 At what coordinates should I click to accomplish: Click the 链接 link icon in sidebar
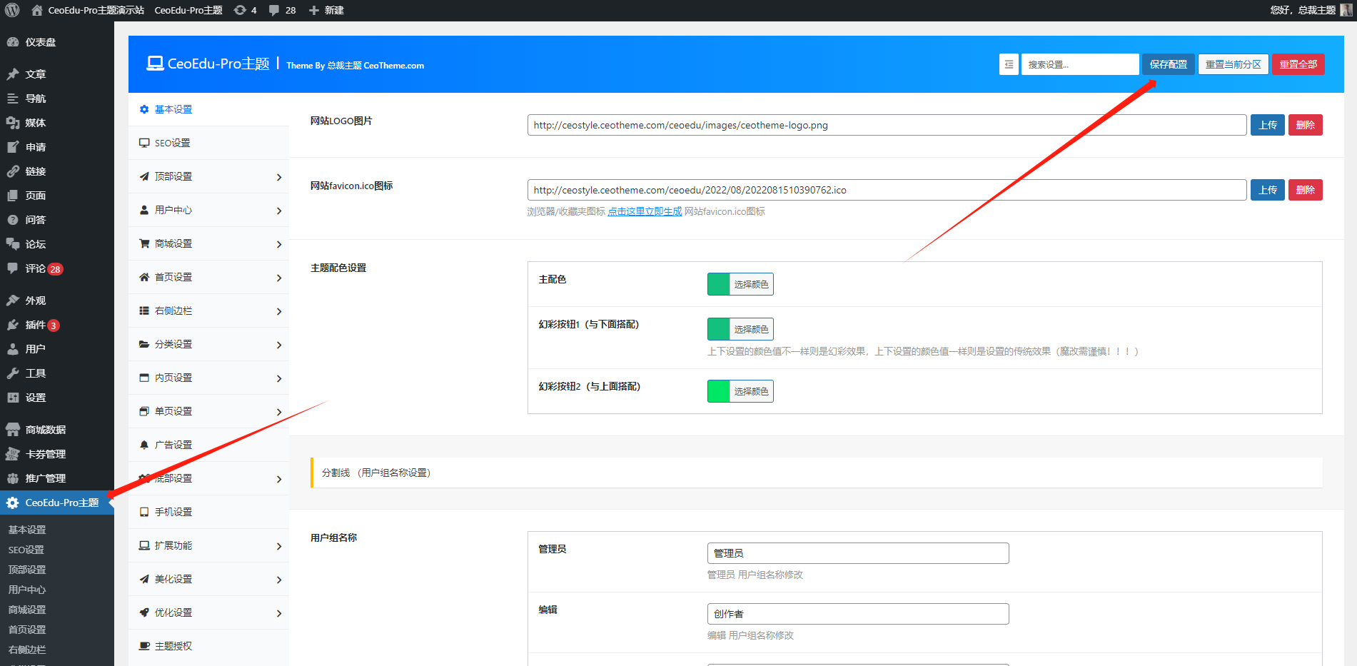(13, 171)
